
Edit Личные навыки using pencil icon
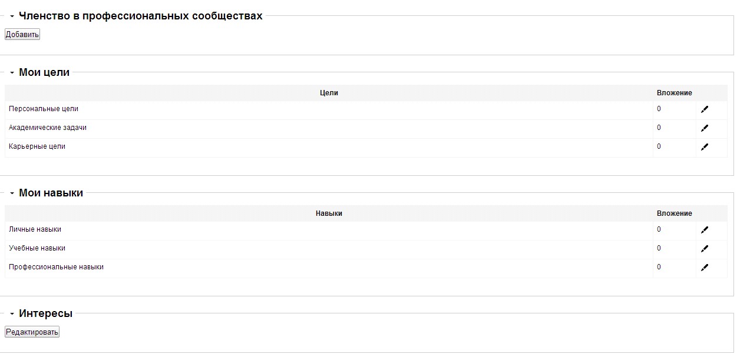[705, 230]
